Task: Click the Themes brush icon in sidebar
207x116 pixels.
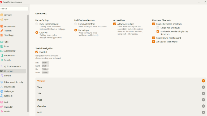Action: point(2,31)
